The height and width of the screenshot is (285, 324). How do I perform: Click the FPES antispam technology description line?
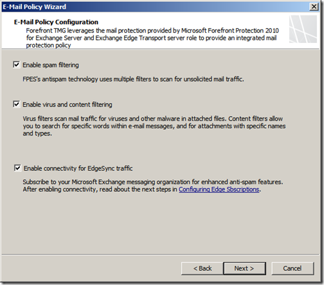(x=133, y=79)
